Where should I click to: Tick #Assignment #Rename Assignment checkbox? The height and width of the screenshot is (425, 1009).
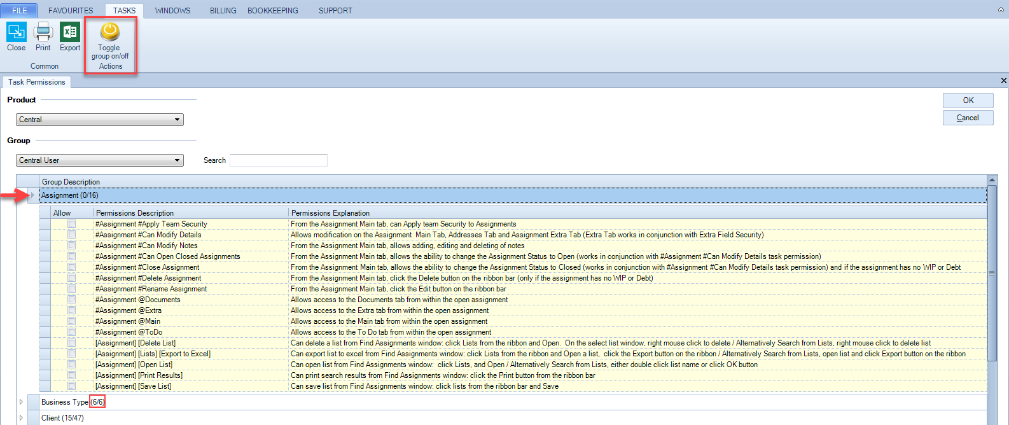72,289
